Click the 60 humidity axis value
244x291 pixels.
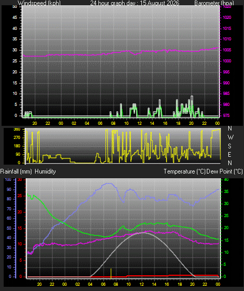coord(9,218)
